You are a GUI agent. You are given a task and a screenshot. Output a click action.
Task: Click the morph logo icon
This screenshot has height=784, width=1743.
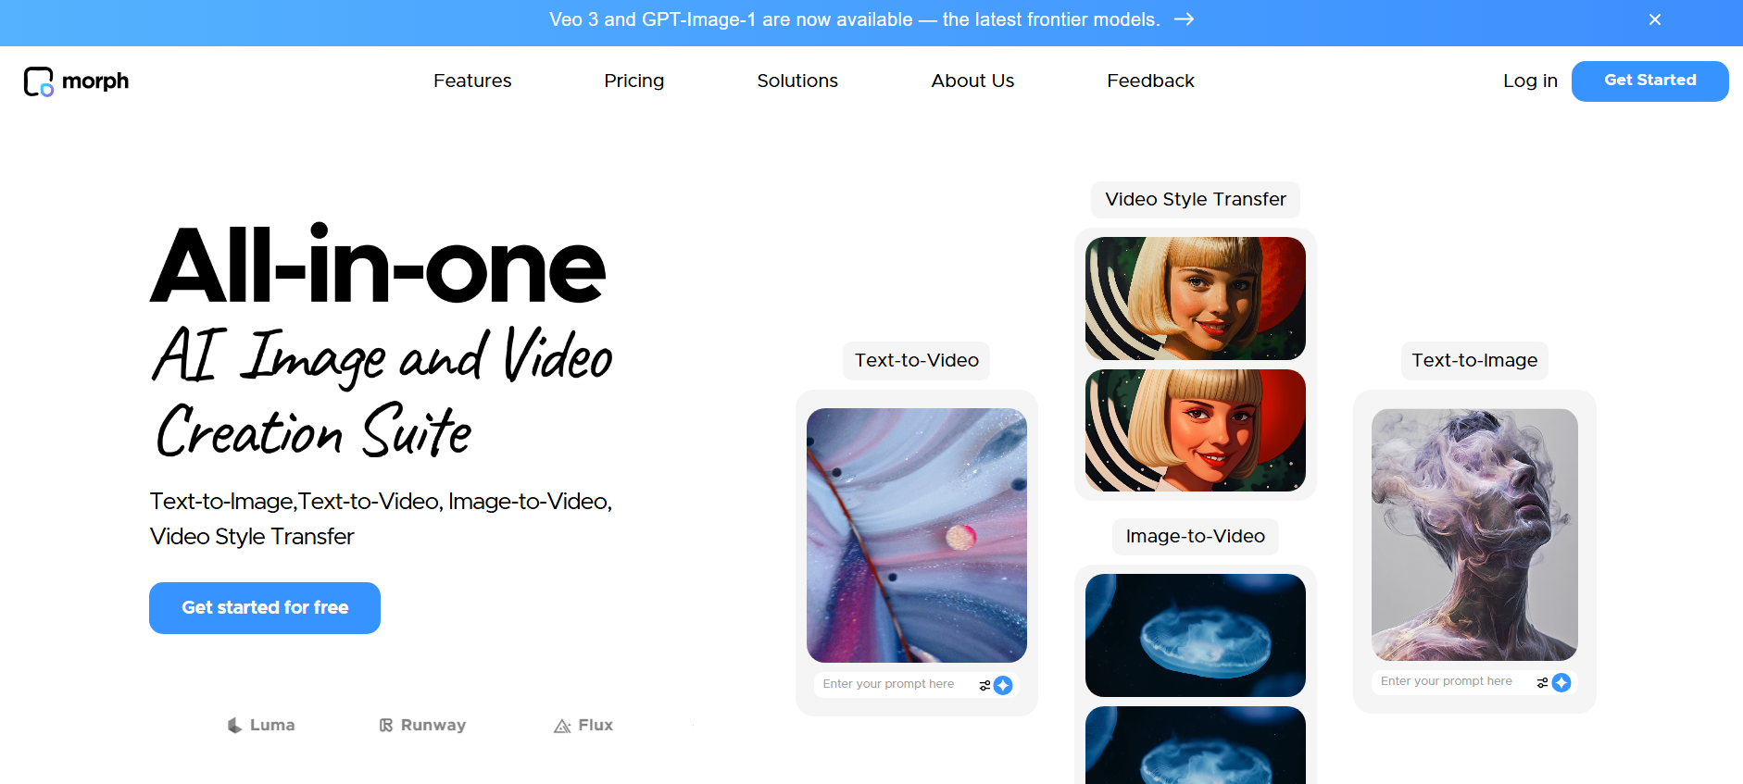(38, 81)
